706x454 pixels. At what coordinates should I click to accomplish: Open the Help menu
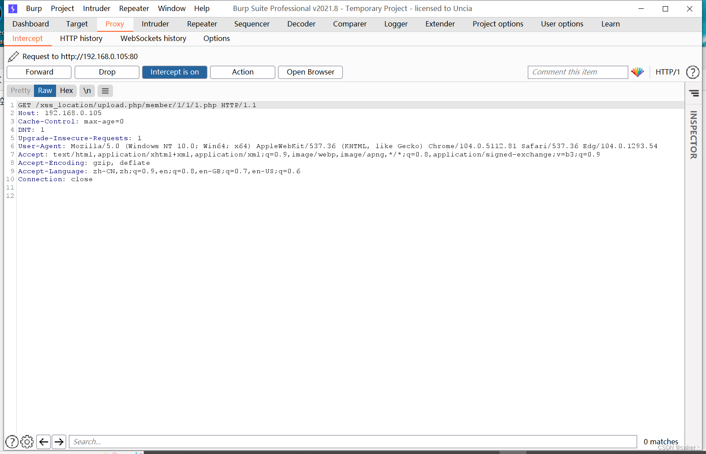(202, 8)
